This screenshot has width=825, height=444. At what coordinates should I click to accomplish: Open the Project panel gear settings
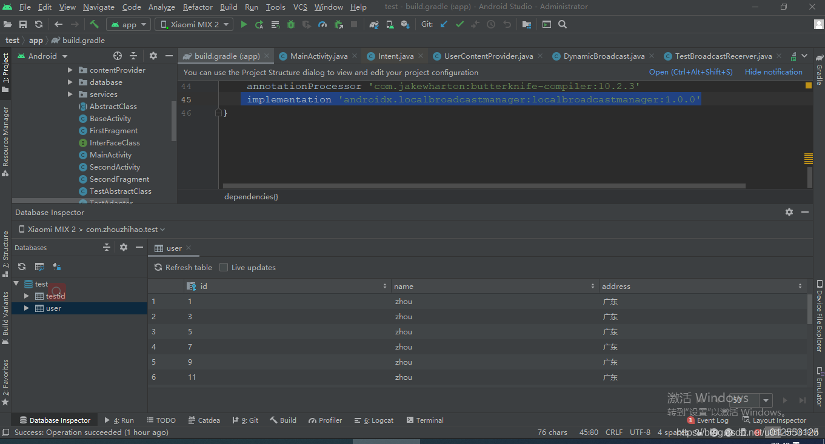[x=153, y=56]
